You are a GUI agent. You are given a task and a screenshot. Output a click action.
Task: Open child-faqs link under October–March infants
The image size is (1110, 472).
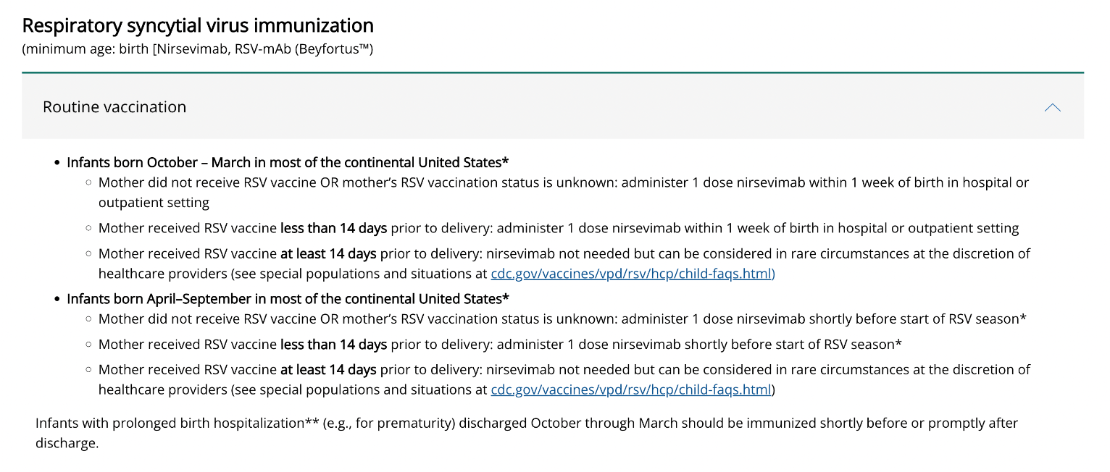tap(633, 274)
